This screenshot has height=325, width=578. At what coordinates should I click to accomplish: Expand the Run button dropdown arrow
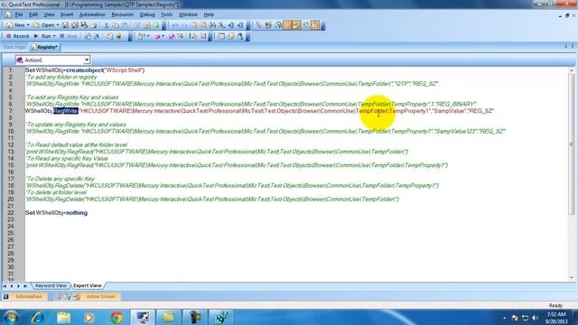(x=54, y=36)
